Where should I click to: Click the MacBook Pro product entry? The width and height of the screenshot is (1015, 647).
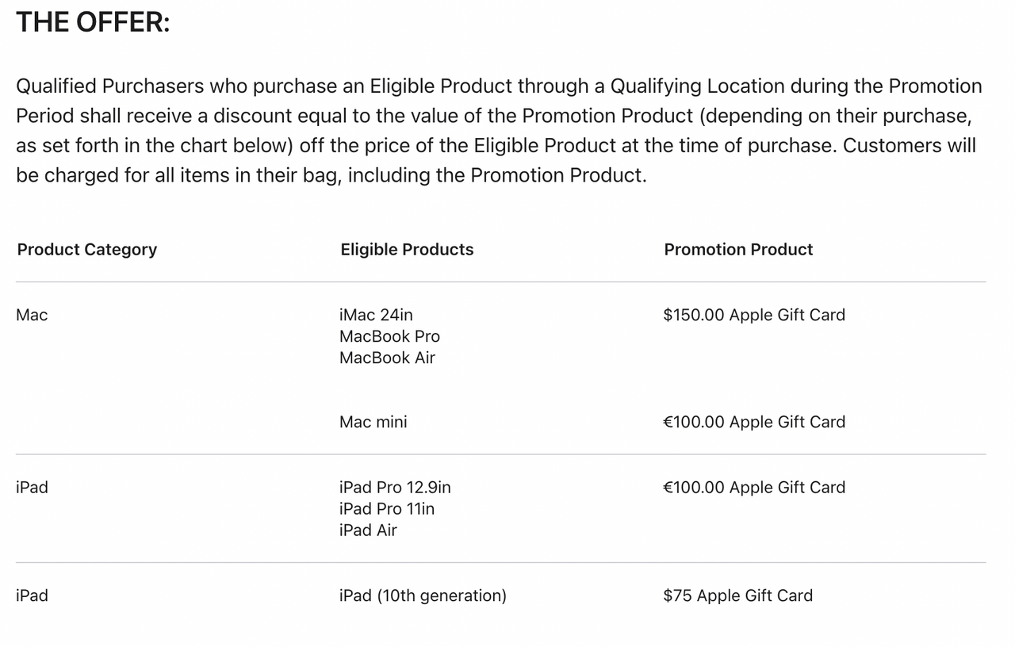point(389,336)
